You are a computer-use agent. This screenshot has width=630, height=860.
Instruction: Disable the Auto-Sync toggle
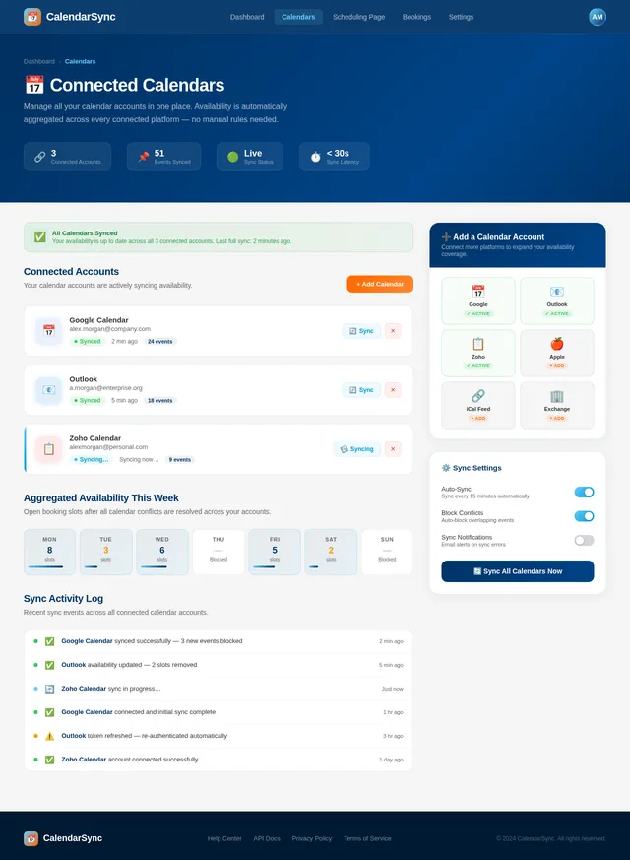click(x=584, y=492)
